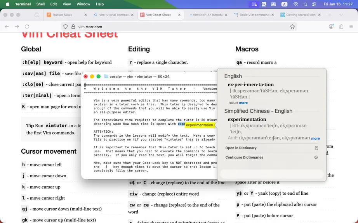Open a new browser tab
The height and width of the screenshot is (223, 358).
[330, 15]
